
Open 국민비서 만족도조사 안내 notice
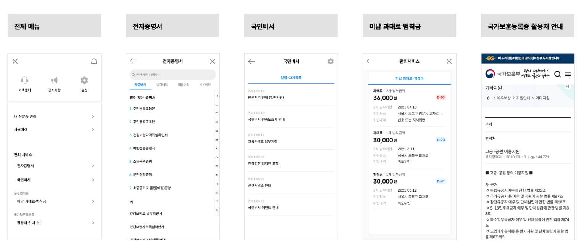[266, 120]
